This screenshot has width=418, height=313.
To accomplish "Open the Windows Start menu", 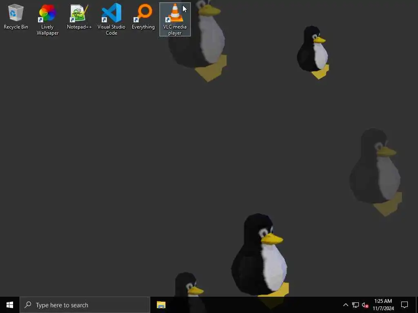I will tap(10, 305).
